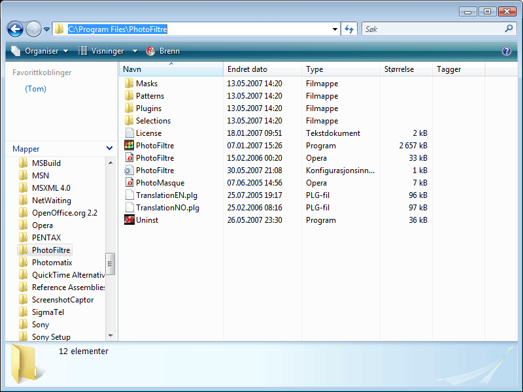Open the recent pages dropdown beside Forward
The width and height of the screenshot is (523, 392).
click(46, 29)
